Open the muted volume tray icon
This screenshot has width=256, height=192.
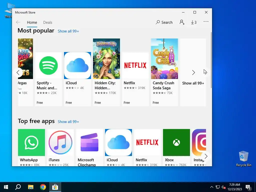[223, 187]
